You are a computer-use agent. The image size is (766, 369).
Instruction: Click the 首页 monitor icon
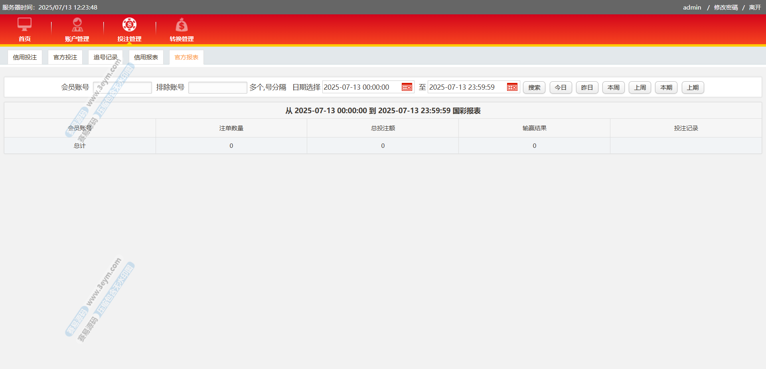pos(24,25)
